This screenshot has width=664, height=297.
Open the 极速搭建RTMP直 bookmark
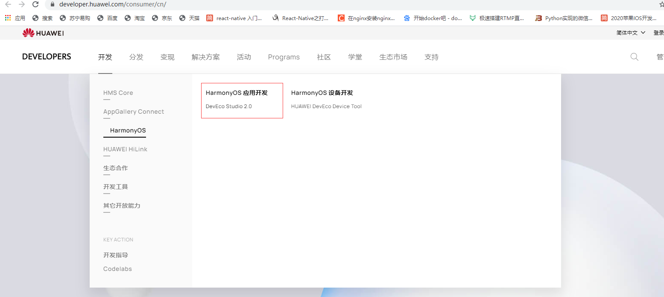point(497,18)
